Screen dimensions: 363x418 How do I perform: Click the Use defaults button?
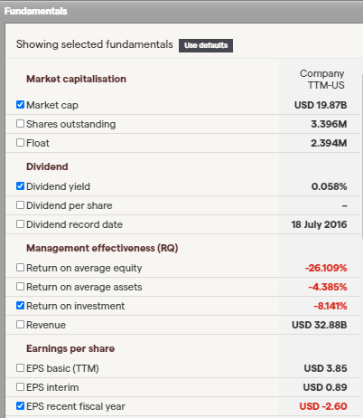pyautogui.click(x=206, y=45)
